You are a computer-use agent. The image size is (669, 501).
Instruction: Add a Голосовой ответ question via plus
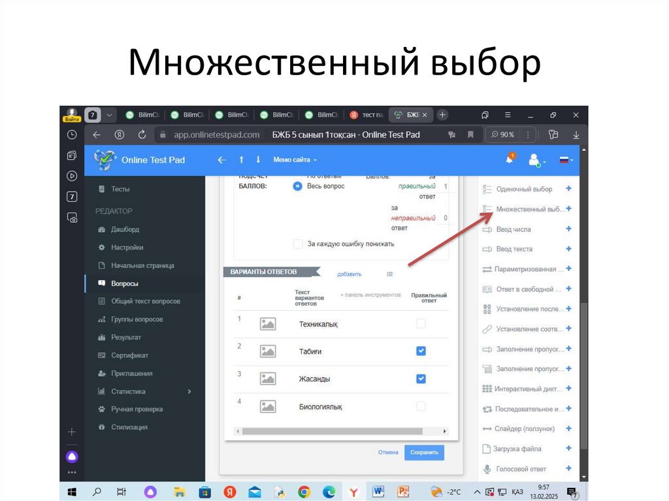pos(568,468)
